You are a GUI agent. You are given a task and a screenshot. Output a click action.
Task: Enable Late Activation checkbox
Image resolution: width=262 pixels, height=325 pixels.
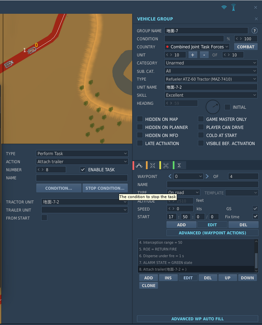click(x=140, y=143)
